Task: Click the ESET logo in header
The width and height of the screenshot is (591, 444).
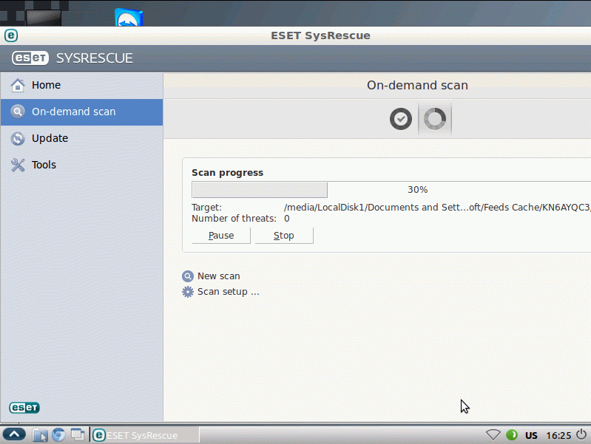Action: click(30, 58)
